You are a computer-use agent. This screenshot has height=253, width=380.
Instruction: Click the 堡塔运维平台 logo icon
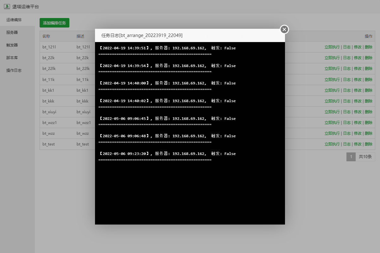coord(7,7)
